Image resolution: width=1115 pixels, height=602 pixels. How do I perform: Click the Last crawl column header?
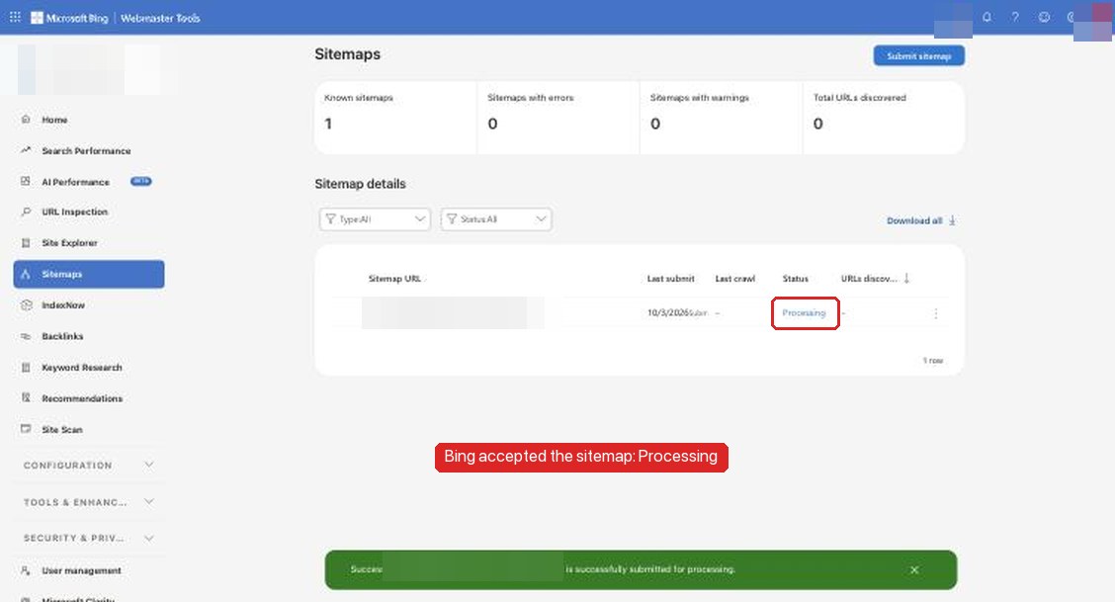click(x=734, y=279)
